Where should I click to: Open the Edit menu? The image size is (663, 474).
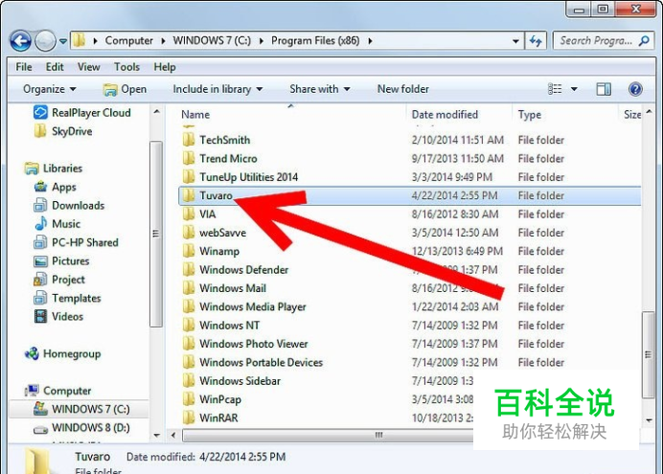55,67
